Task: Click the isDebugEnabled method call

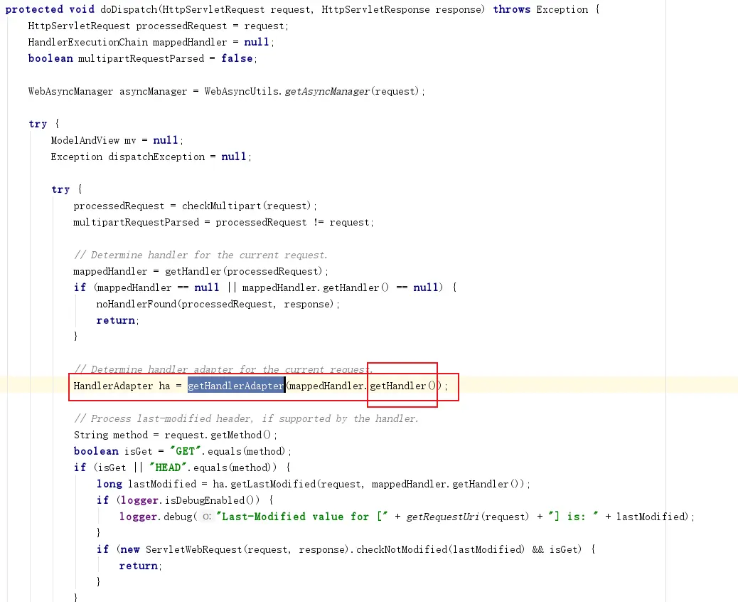Action: pos(205,500)
